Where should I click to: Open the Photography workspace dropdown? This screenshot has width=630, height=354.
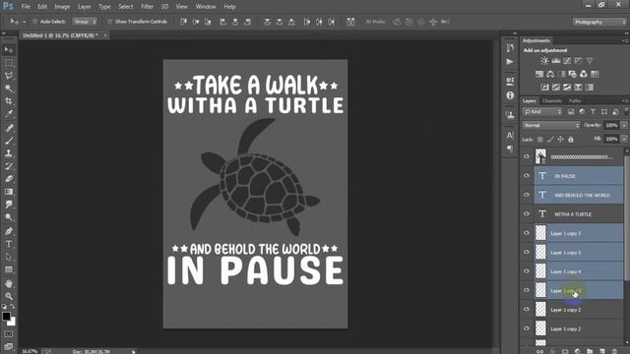599,22
